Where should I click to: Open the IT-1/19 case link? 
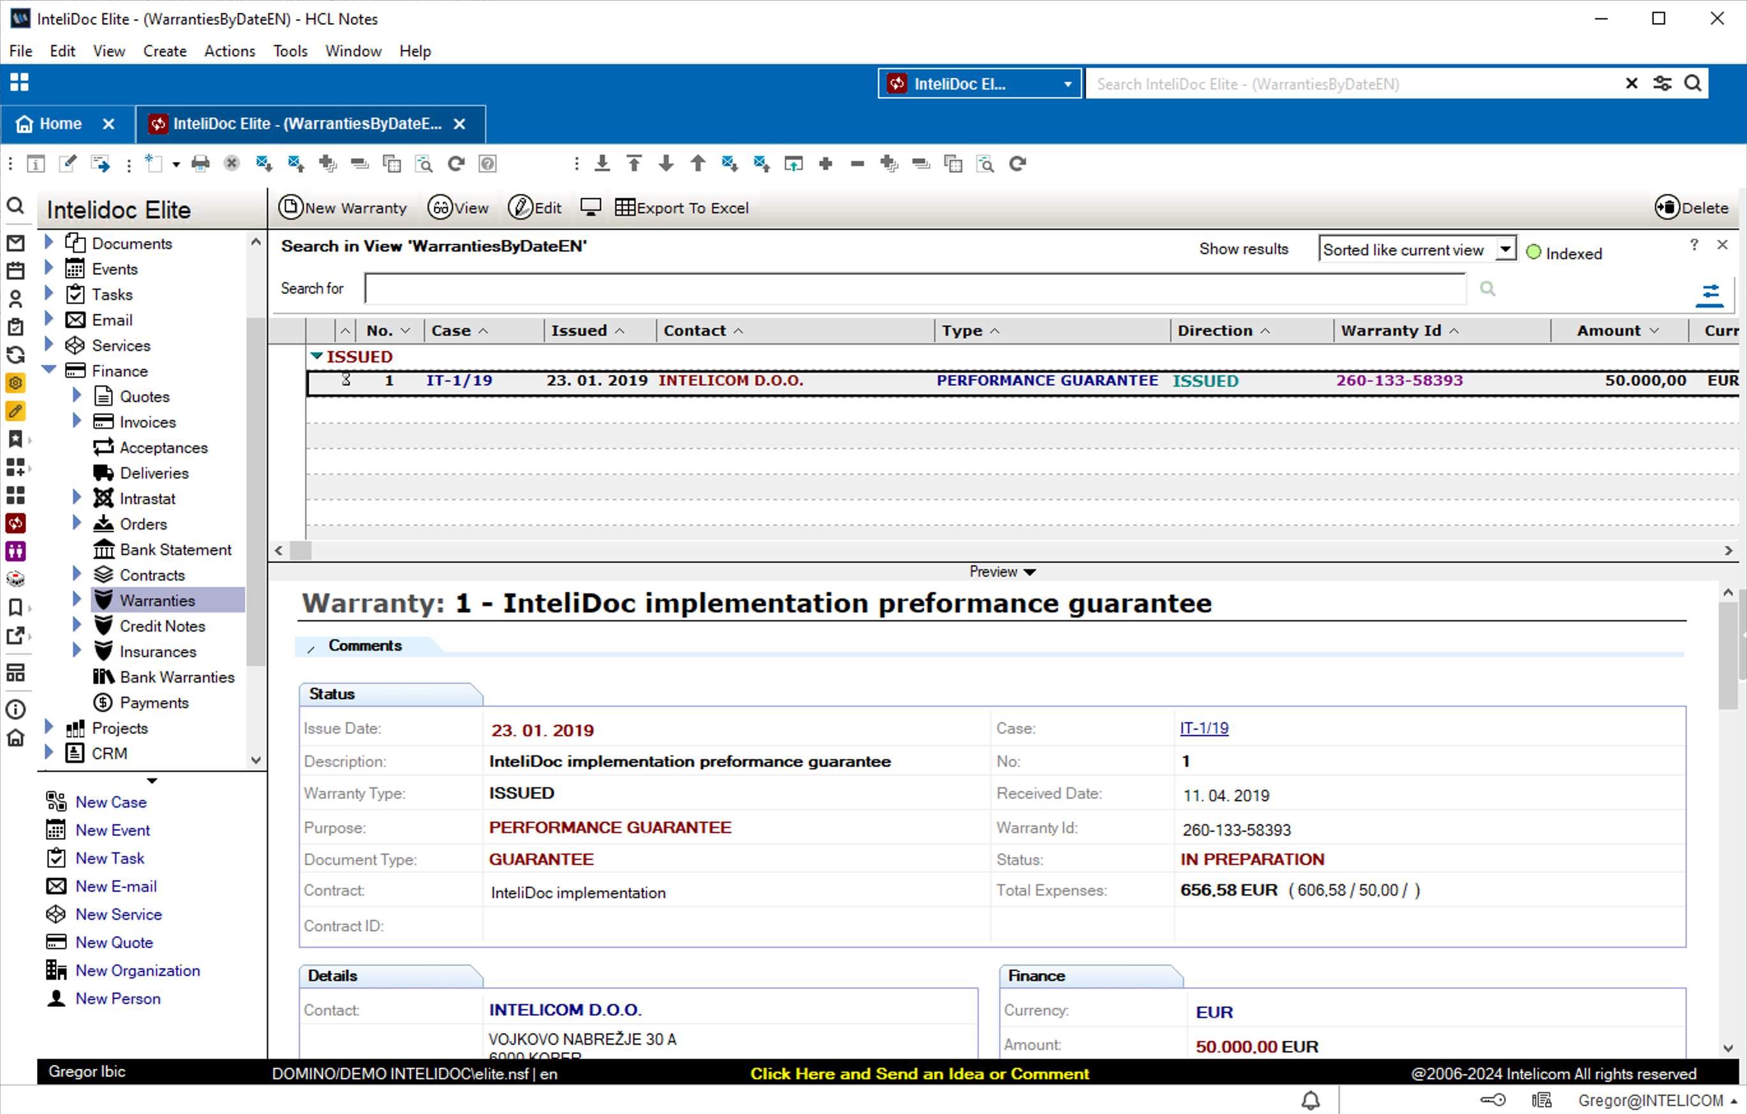click(x=1204, y=728)
